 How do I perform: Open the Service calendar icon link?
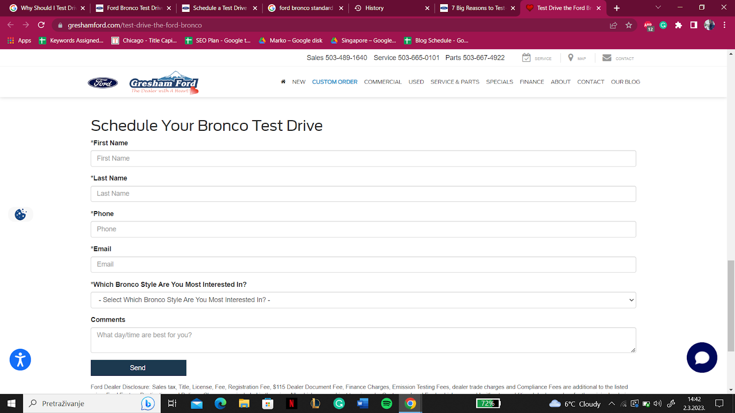tap(537, 58)
